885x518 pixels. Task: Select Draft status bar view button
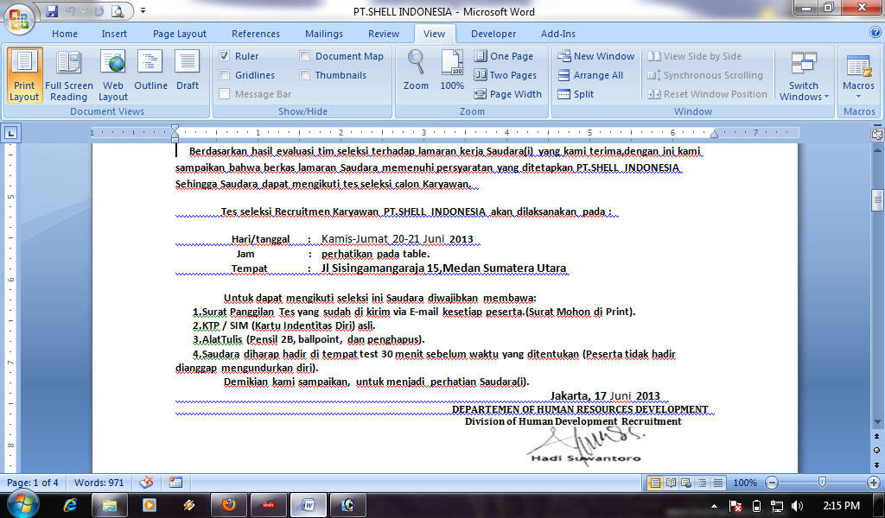pos(718,483)
